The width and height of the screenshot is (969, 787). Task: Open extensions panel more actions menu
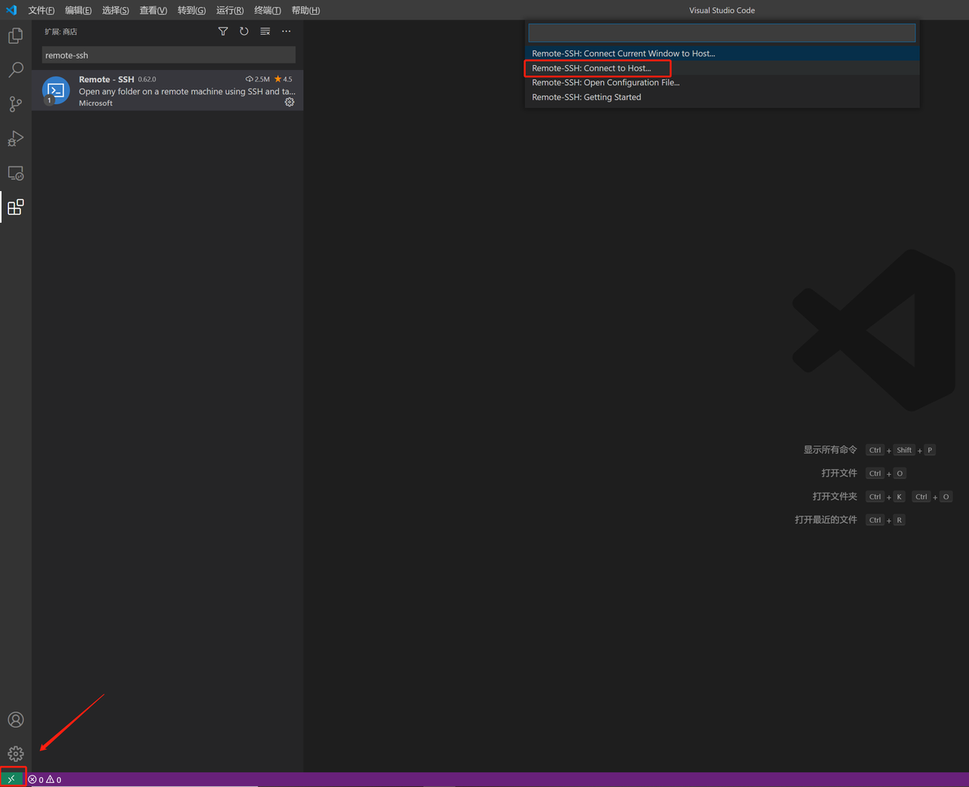286,32
